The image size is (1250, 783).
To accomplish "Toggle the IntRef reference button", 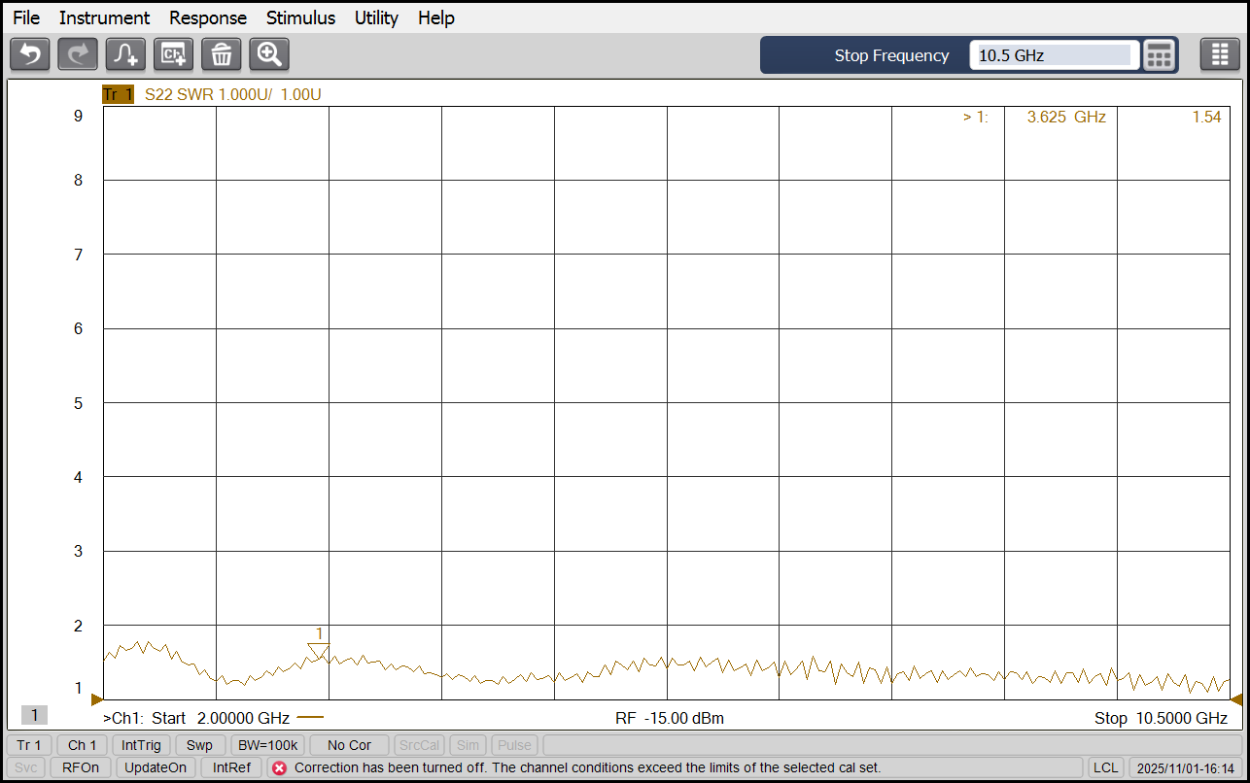I will [231, 767].
